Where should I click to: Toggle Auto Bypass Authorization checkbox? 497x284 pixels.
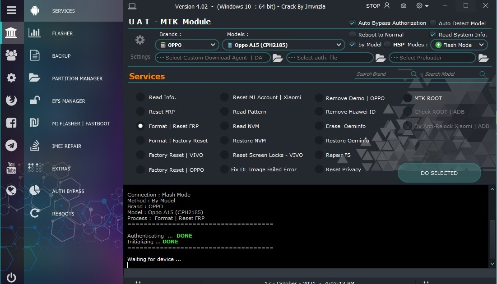pos(352,23)
